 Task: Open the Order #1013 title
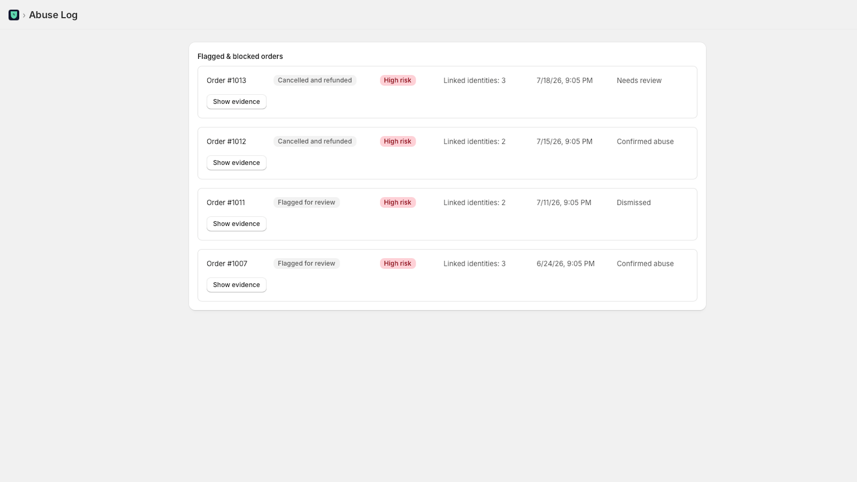click(x=227, y=80)
